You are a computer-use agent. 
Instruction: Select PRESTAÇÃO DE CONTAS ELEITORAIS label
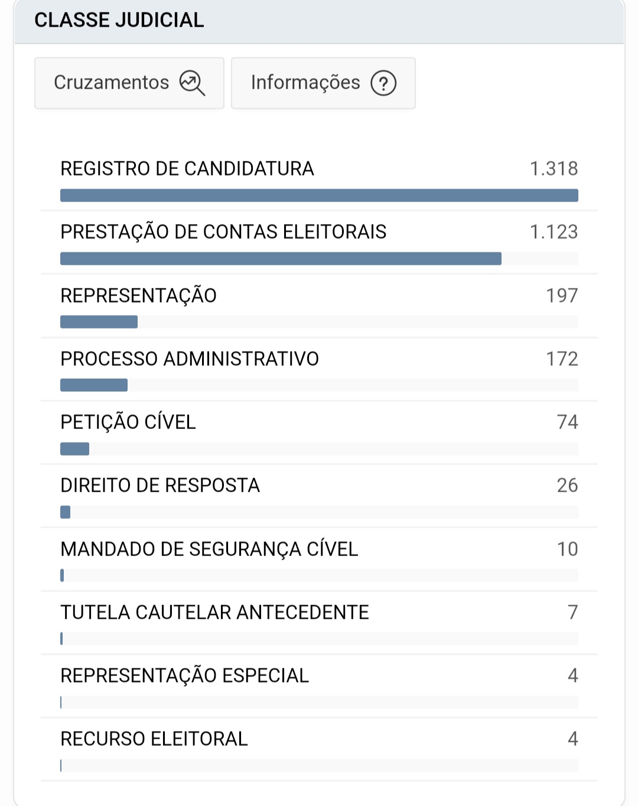pyautogui.click(x=223, y=232)
